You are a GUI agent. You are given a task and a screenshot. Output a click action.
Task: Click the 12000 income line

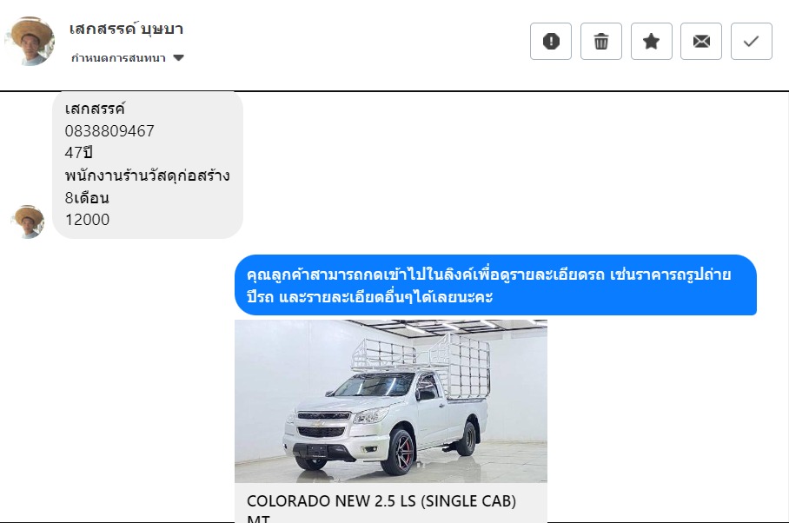pyautogui.click(x=87, y=219)
